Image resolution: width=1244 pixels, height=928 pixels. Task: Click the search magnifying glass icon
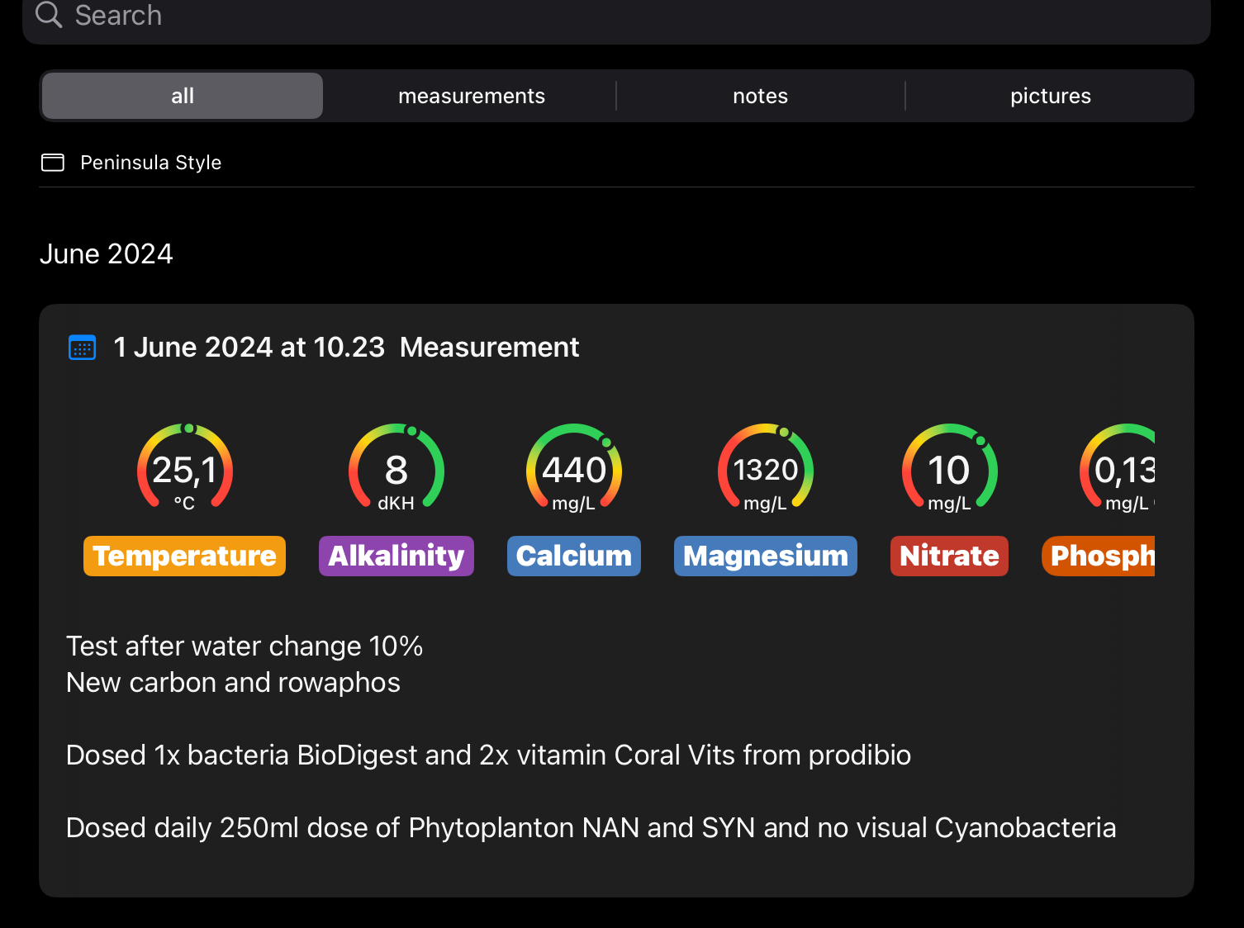(x=49, y=15)
